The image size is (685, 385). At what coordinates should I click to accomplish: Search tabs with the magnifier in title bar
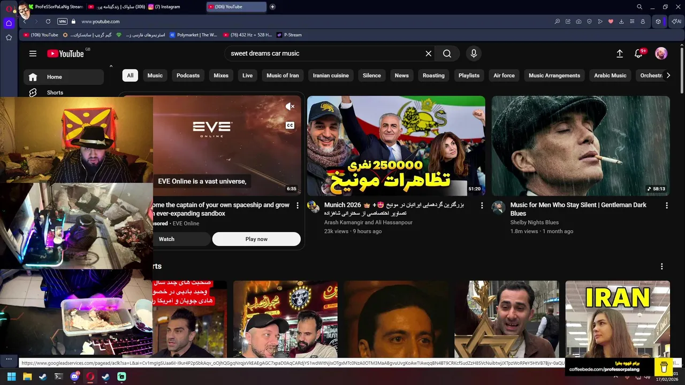pos(640,7)
